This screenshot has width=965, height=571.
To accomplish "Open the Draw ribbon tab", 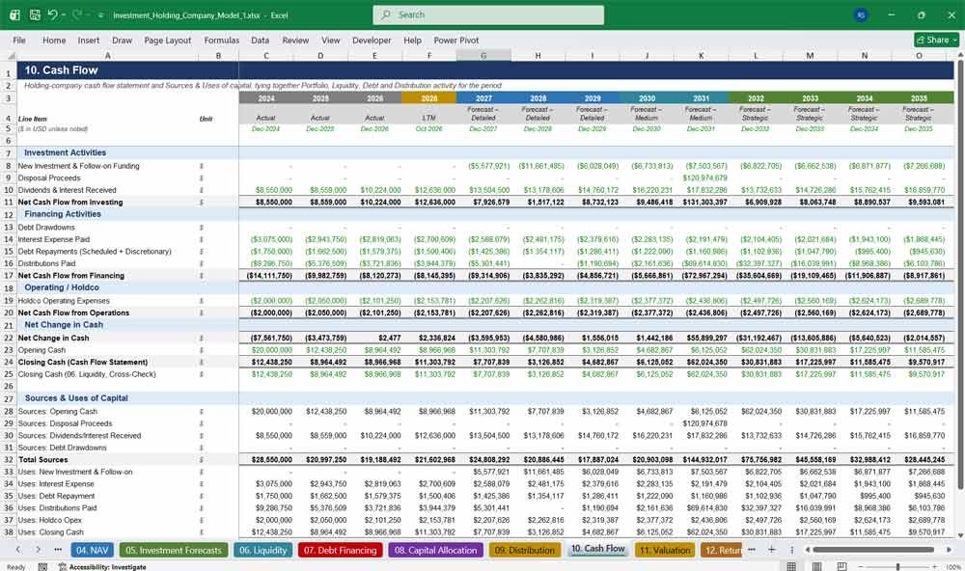I will point(122,40).
